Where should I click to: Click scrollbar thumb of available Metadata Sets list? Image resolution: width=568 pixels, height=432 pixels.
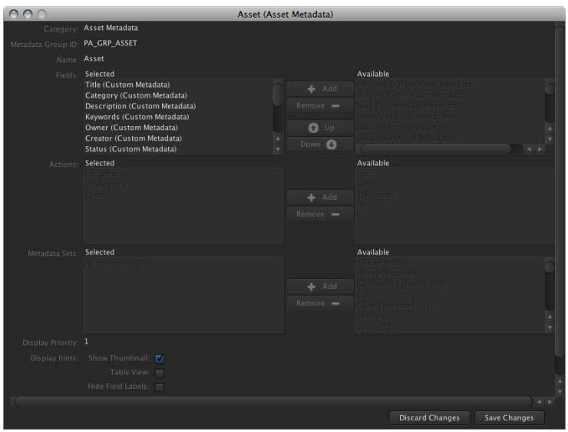pyautogui.click(x=550, y=267)
